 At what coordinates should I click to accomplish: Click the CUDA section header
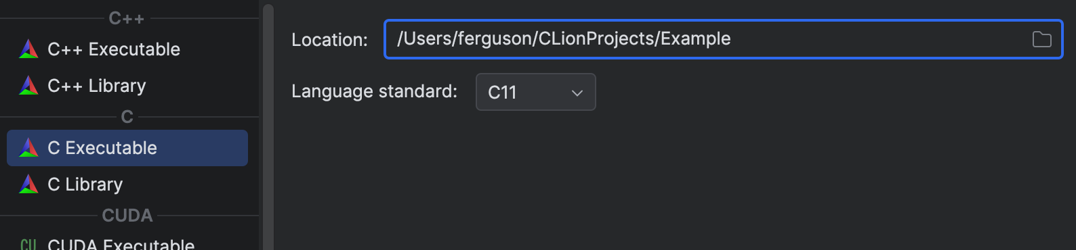[x=127, y=216]
